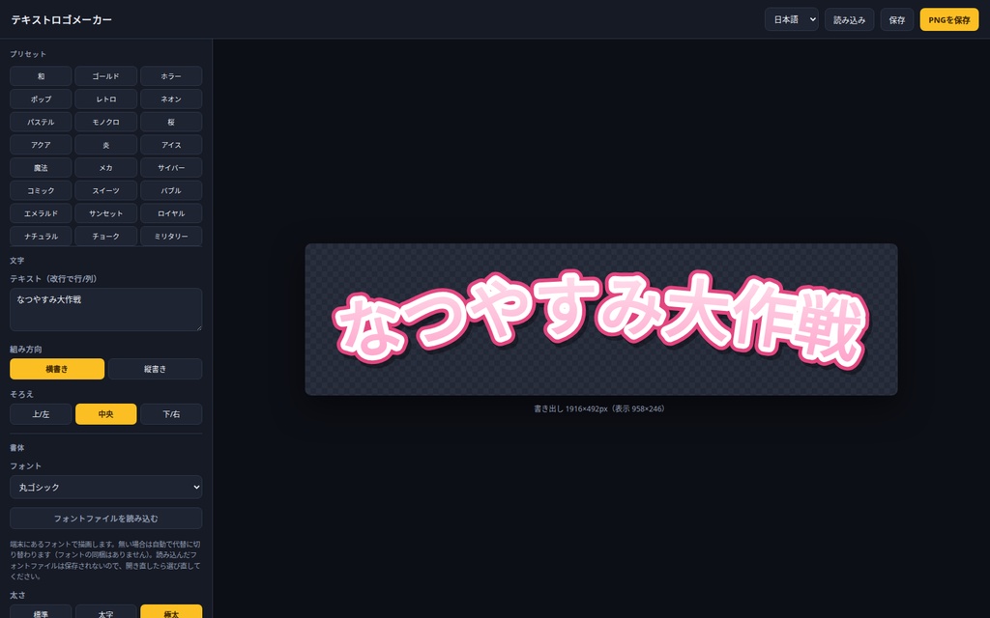Apply the ロイヤル preset
The image size is (990, 618).
[x=171, y=213]
